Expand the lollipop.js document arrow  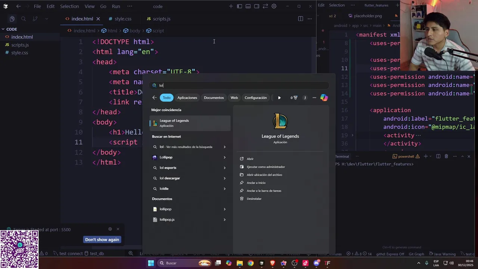pos(224,220)
